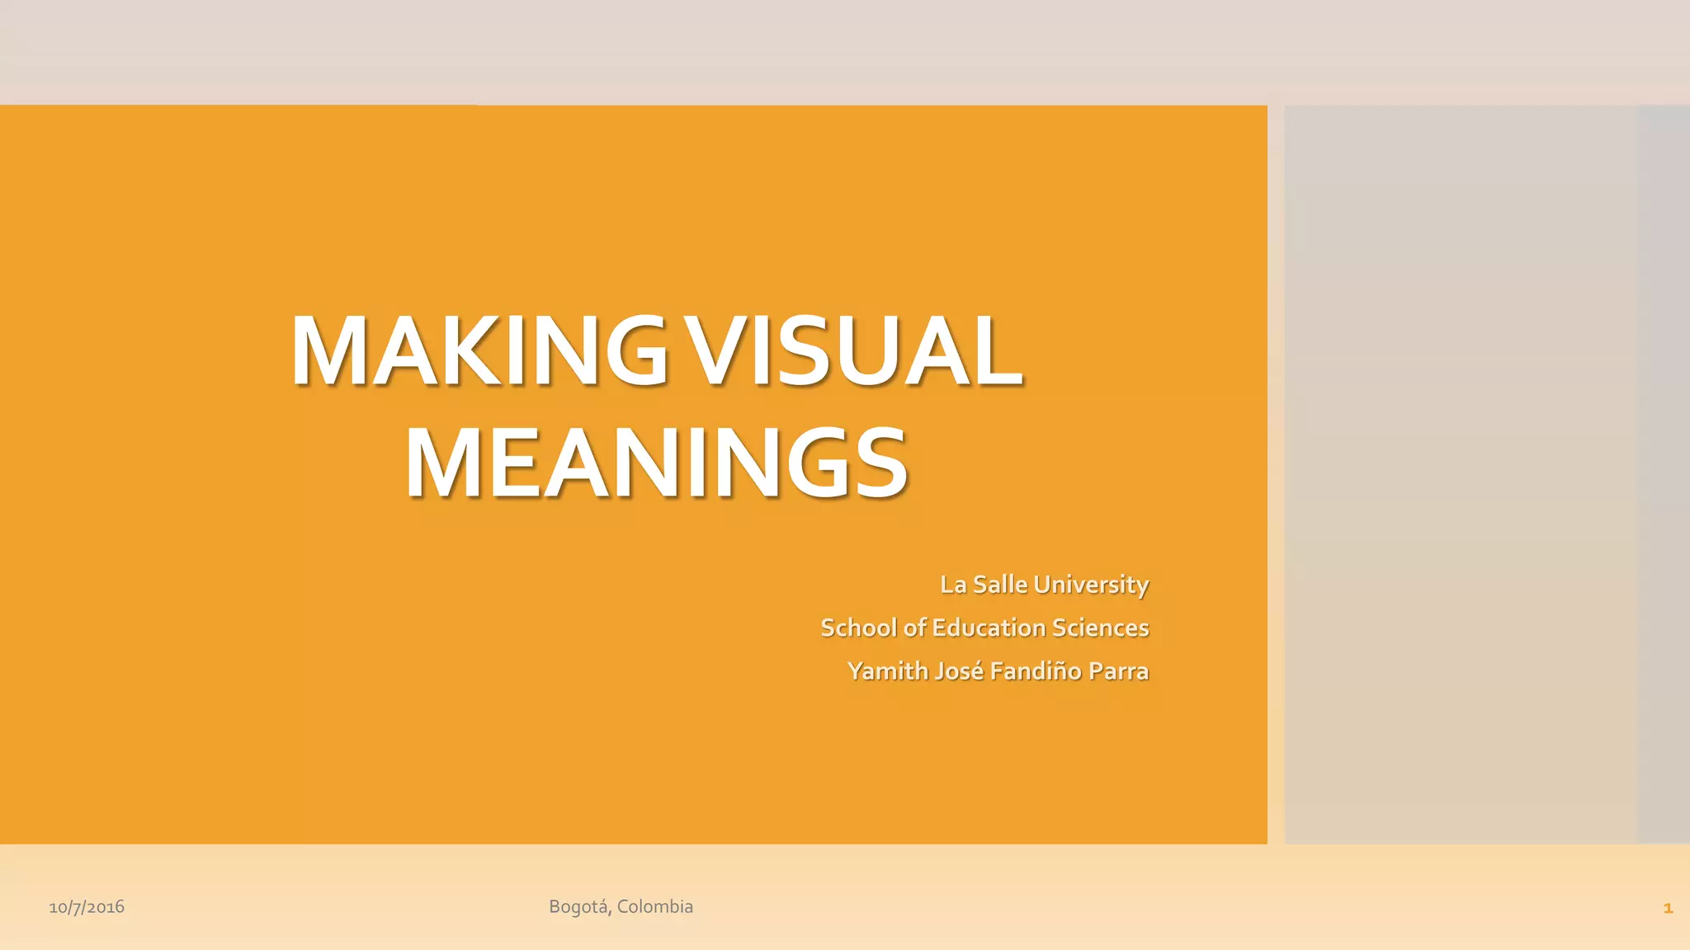This screenshot has height=950, width=1690.
Task: Click the La Salle University text
Action: (x=1044, y=585)
